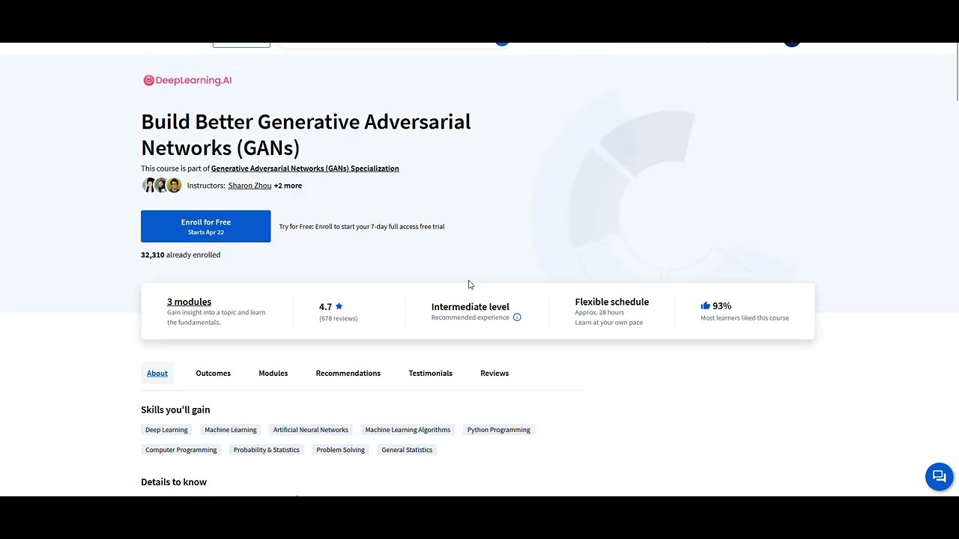The width and height of the screenshot is (959, 539).
Task: Click the course title Build Better GANs
Action: pos(306,134)
